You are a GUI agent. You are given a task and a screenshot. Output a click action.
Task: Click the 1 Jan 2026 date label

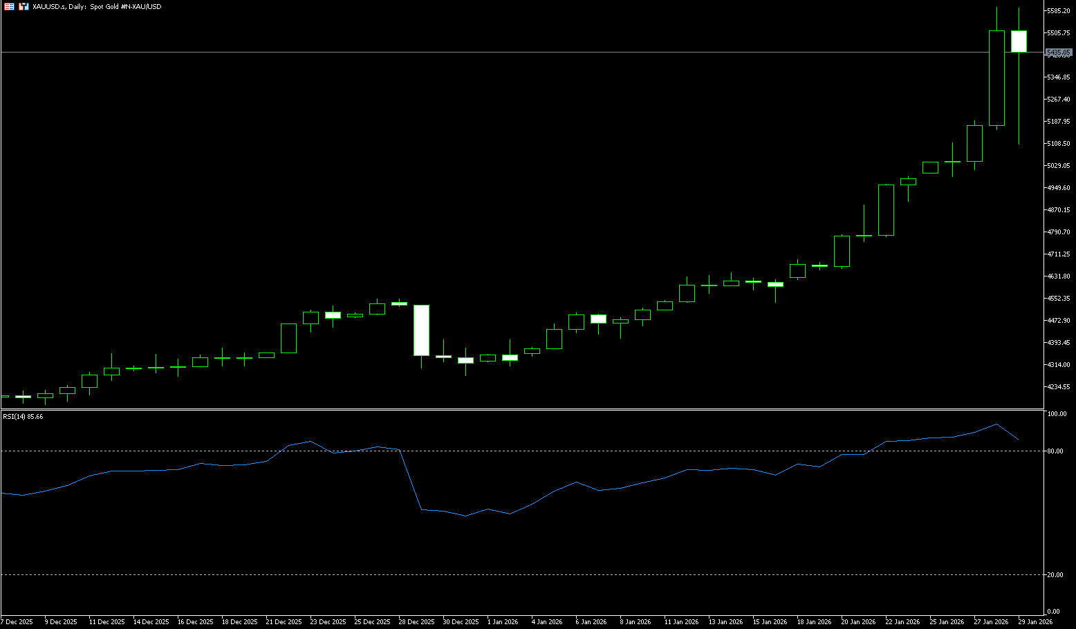(503, 622)
